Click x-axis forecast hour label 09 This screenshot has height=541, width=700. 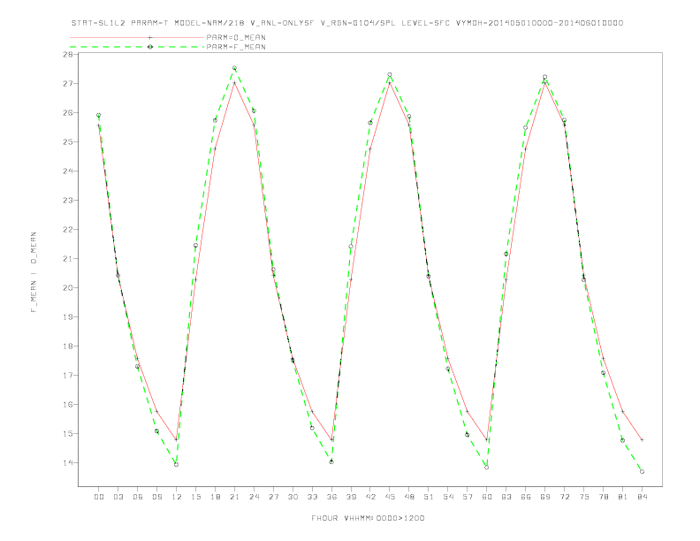pyautogui.click(x=156, y=497)
